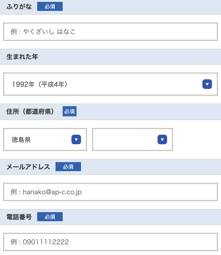Screen dimensions: 221x255
Task: Click the 必須 badge beside 電話番号
Action: (50, 217)
